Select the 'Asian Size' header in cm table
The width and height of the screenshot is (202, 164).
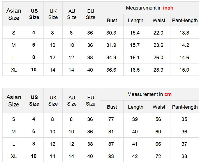[14, 101]
